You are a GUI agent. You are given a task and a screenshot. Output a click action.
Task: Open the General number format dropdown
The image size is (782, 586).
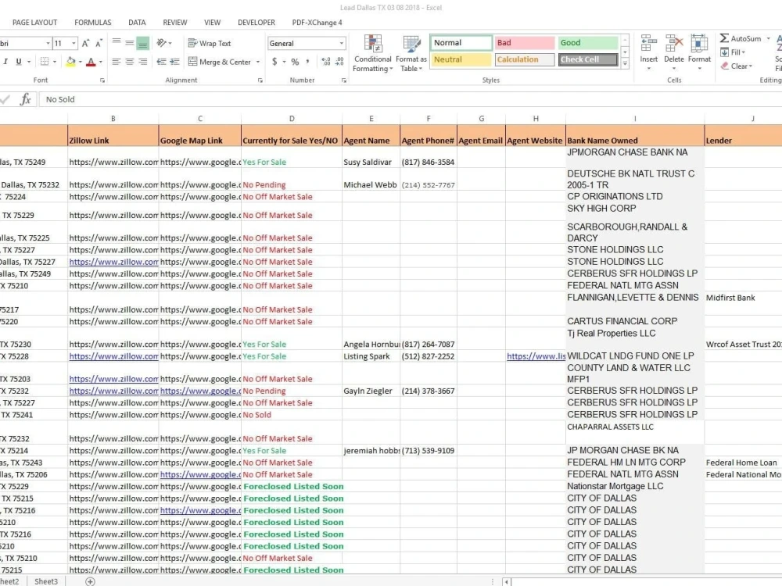pyautogui.click(x=342, y=43)
